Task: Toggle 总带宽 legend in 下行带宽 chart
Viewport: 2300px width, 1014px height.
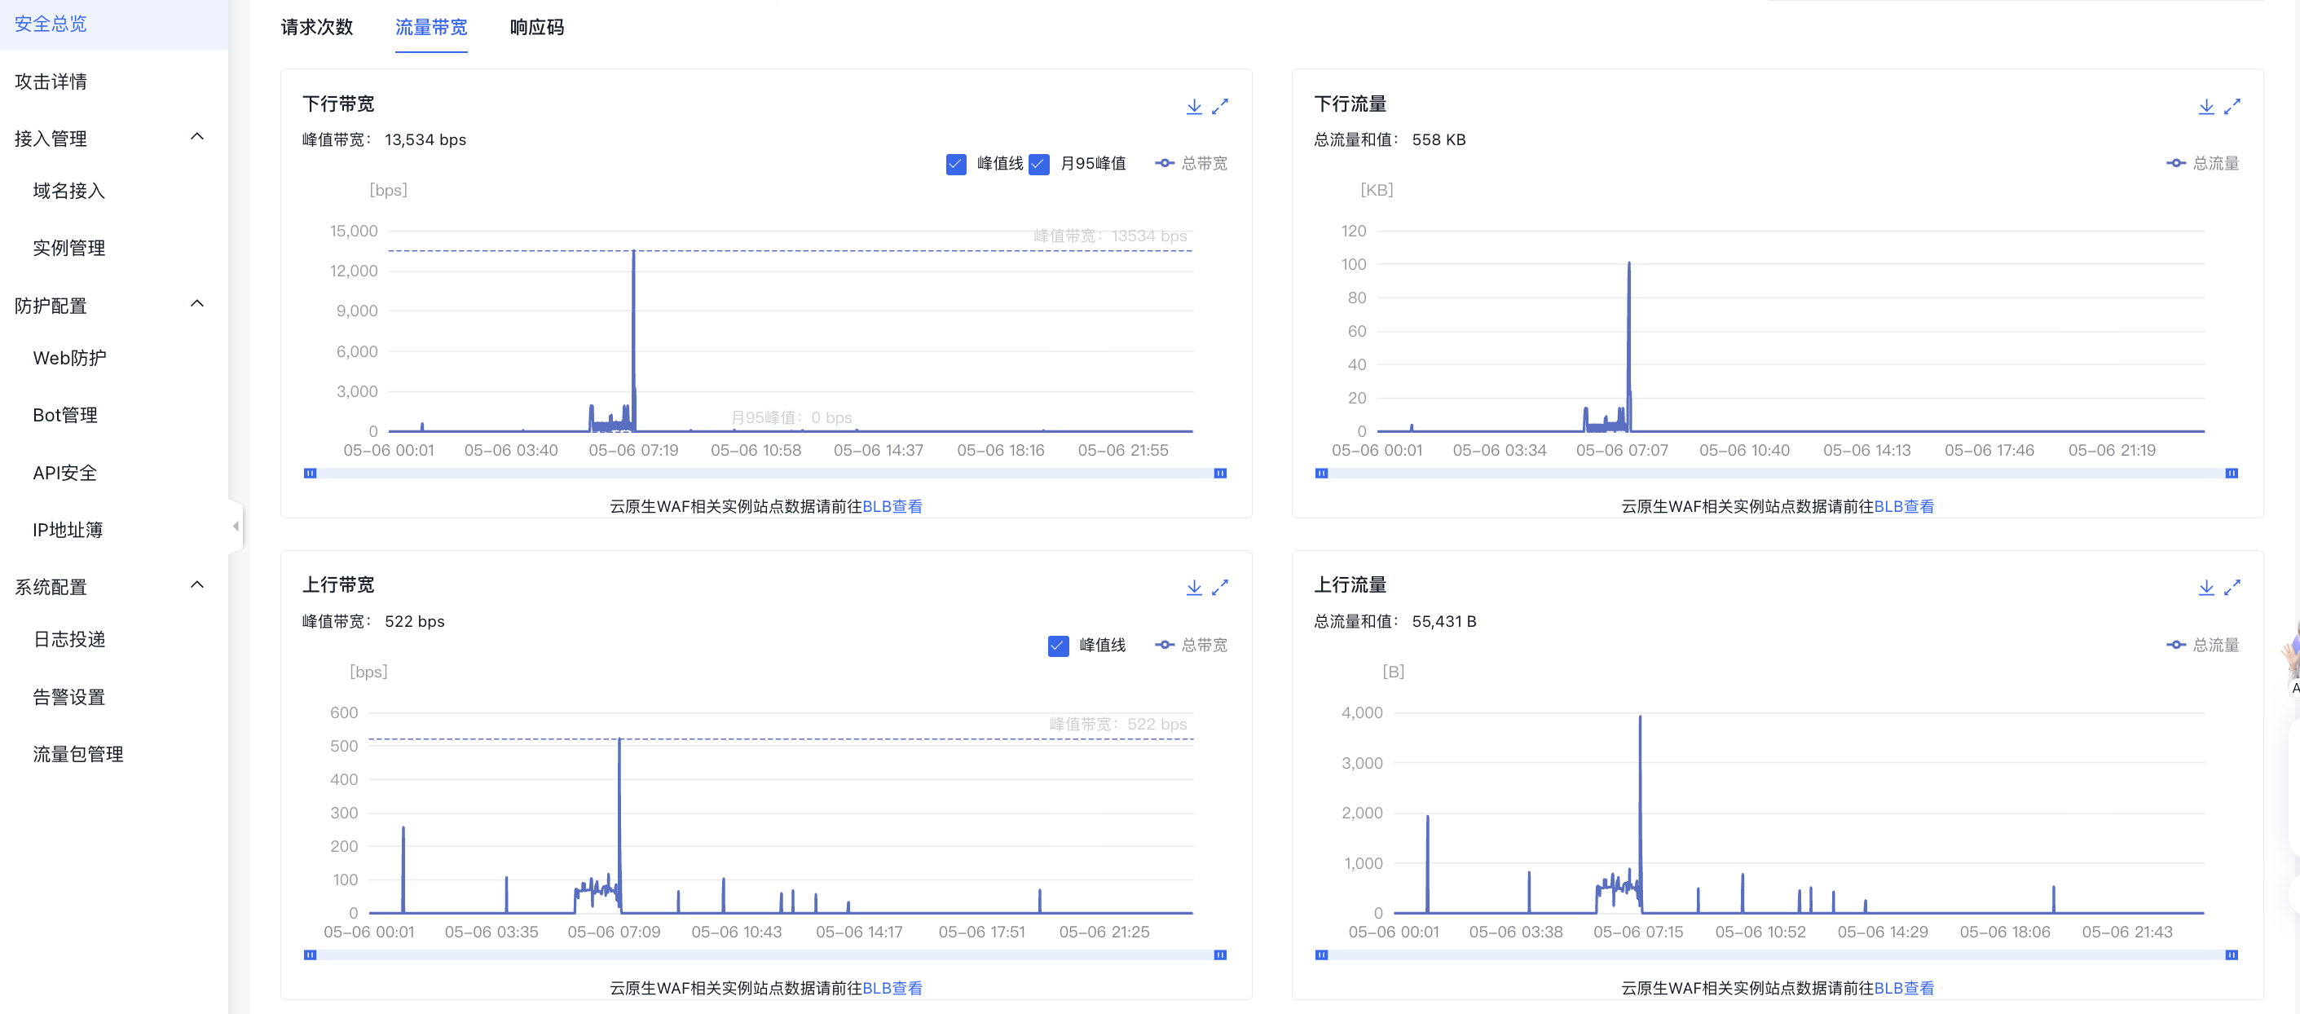Action: tap(1191, 163)
